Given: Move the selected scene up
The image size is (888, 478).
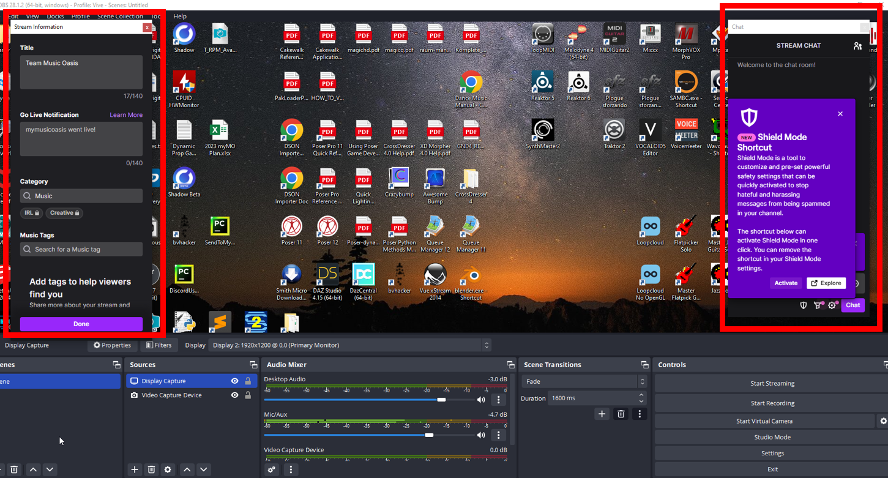Looking at the screenshot, I should [x=34, y=469].
